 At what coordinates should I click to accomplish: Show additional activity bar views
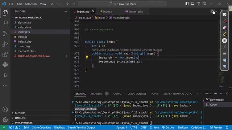pyautogui.click(x=5, y=86)
